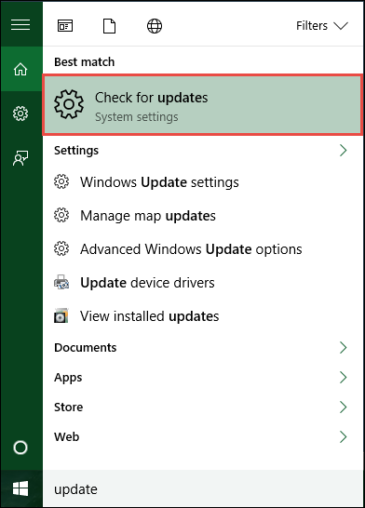Select the Documents category header

click(86, 347)
